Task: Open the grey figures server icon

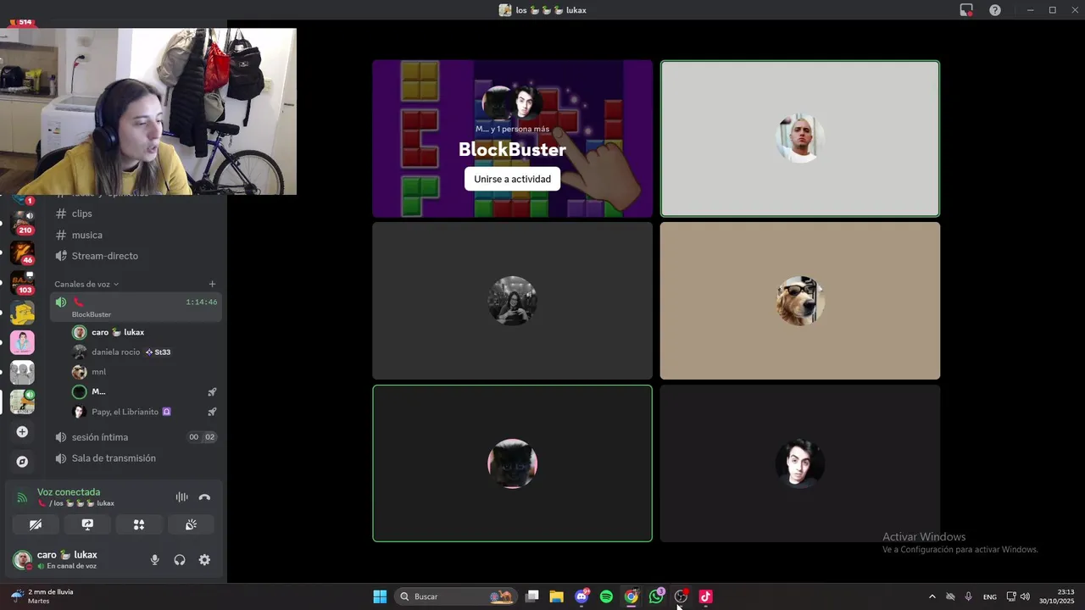Action: click(22, 372)
